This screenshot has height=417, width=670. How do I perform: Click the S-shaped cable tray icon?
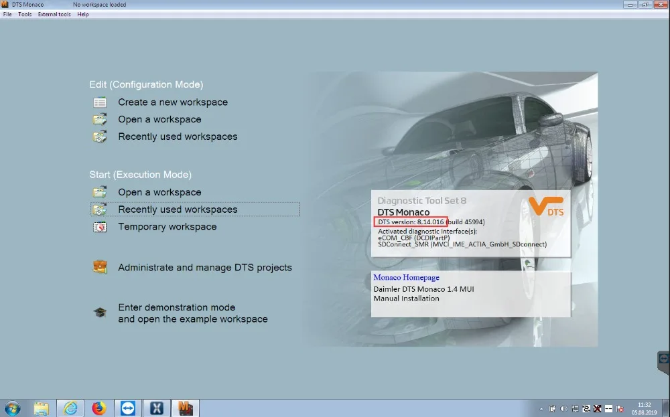[586, 409]
